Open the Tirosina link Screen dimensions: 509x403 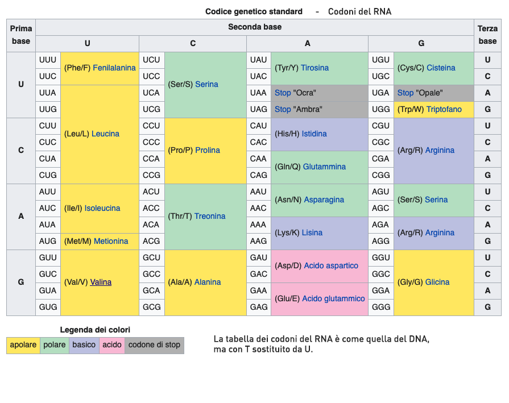click(314, 68)
